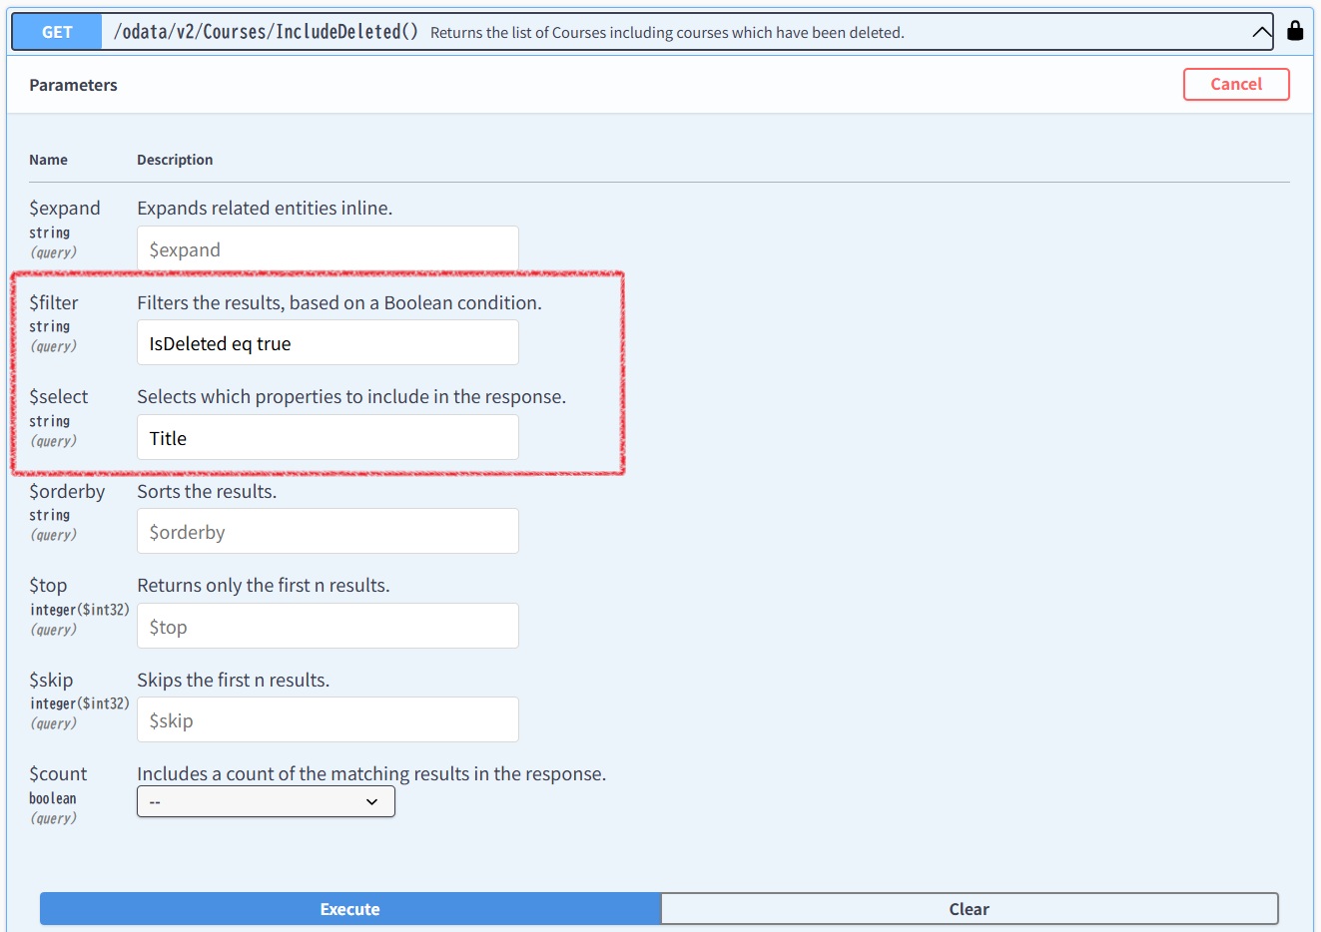Focus the $expand input field

pyautogui.click(x=328, y=248)
